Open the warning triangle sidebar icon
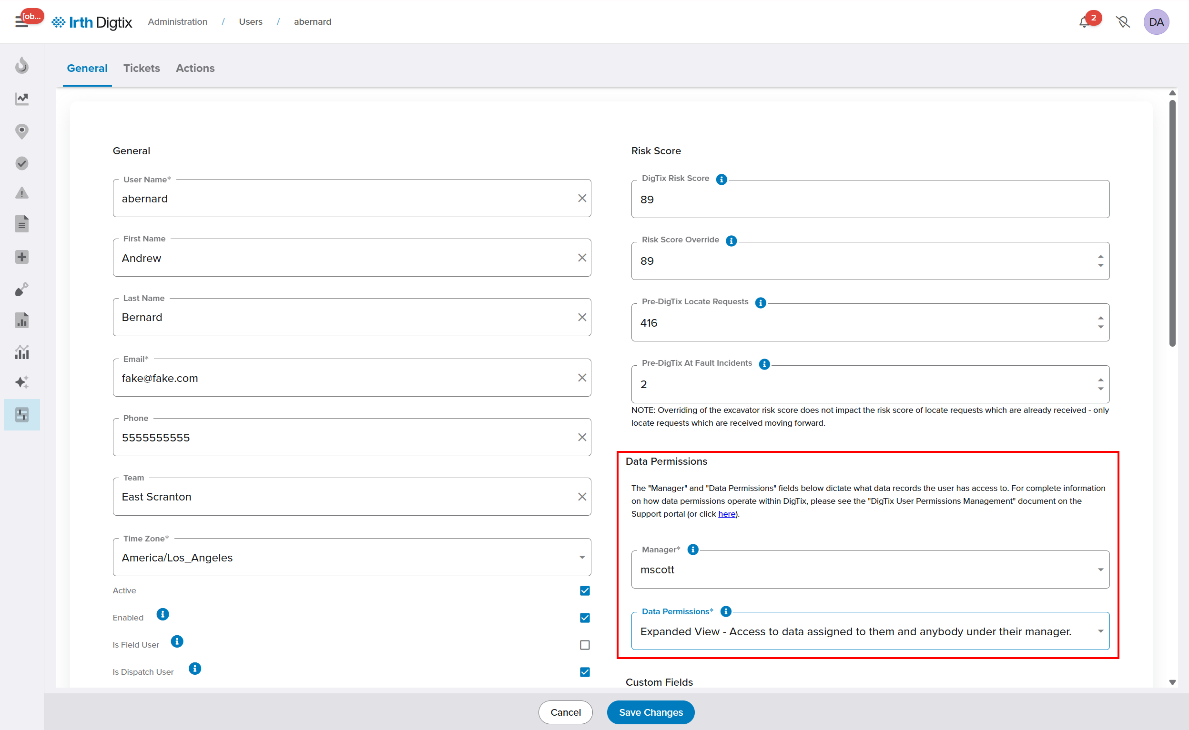The height and width of the screenshot is (730, 1189). point(22,193)
